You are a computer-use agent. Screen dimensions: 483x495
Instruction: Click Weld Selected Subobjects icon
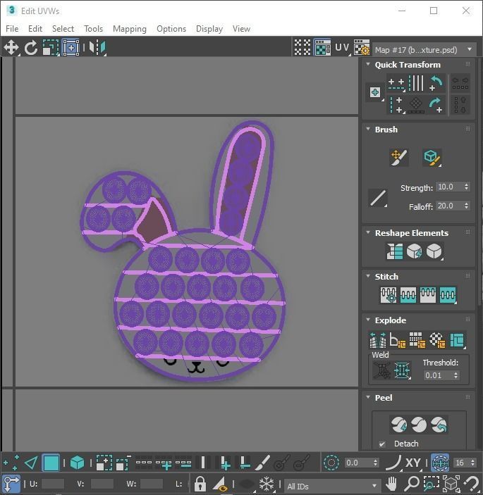pyautogui.click(x=402, y=370)
